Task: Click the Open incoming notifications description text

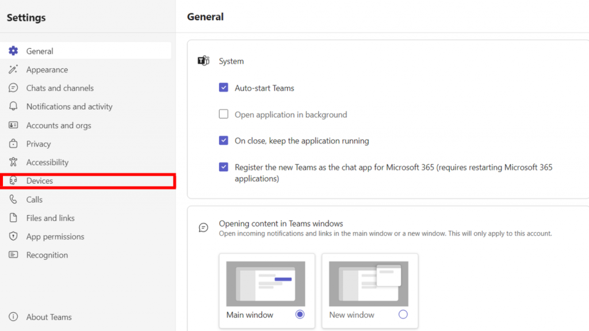Action: 385,233
